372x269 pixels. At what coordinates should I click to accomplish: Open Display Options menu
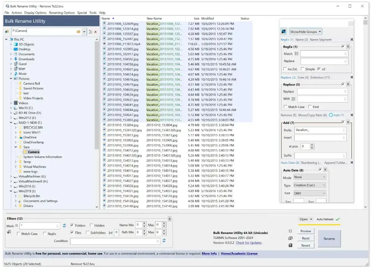(x=35, y=13)
